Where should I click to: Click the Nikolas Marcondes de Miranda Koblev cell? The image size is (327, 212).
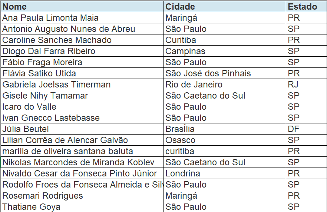(x=78, y=162)
